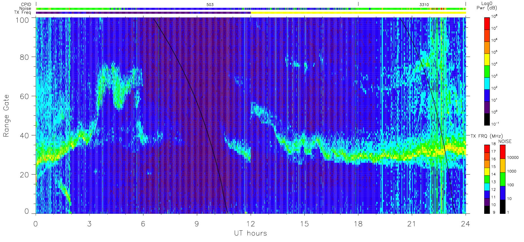The image size is (524, 242).
Task: Click the yellow portion of the TX Freq strip
Action: [358, 13]
